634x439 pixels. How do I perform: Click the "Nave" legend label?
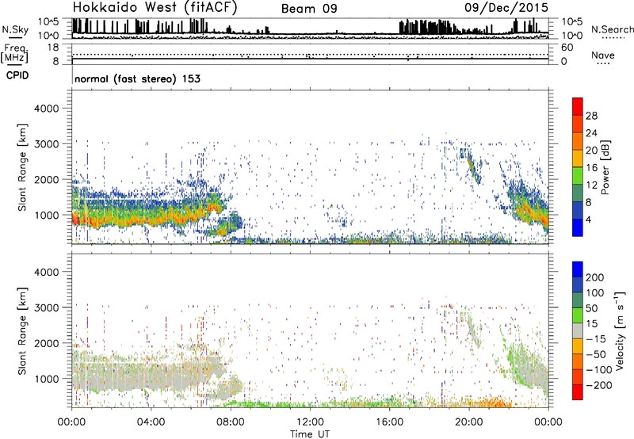[x=602, y=55]
